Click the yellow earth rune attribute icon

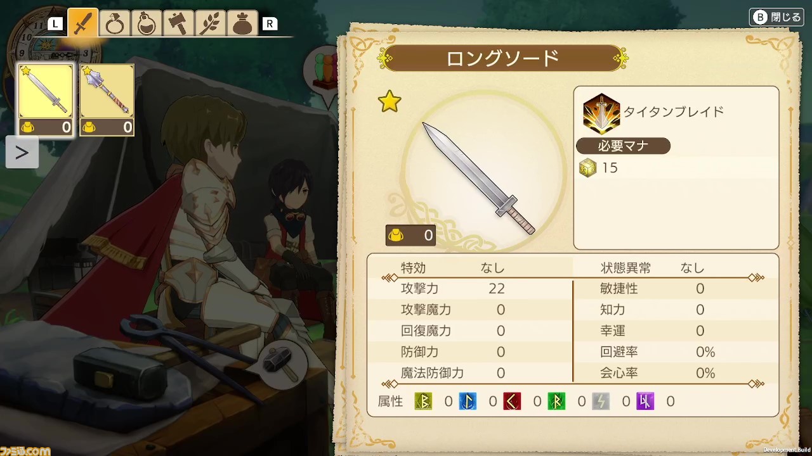tap(423, 402)
